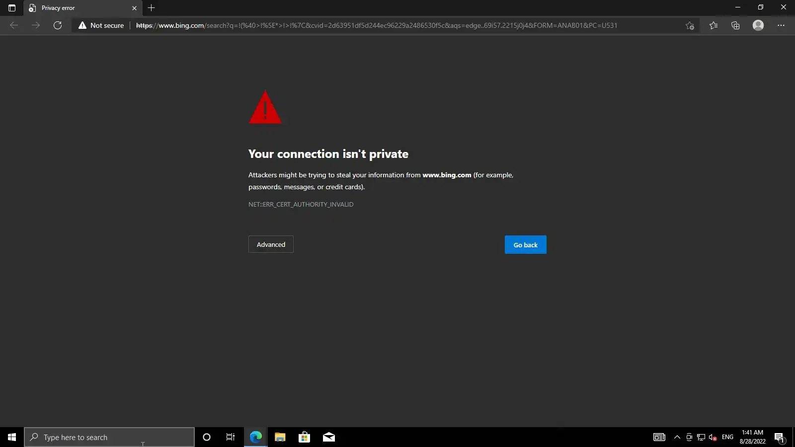The image size is (795, 447).
Task: Click the Go back button
Action: (525, 245)
